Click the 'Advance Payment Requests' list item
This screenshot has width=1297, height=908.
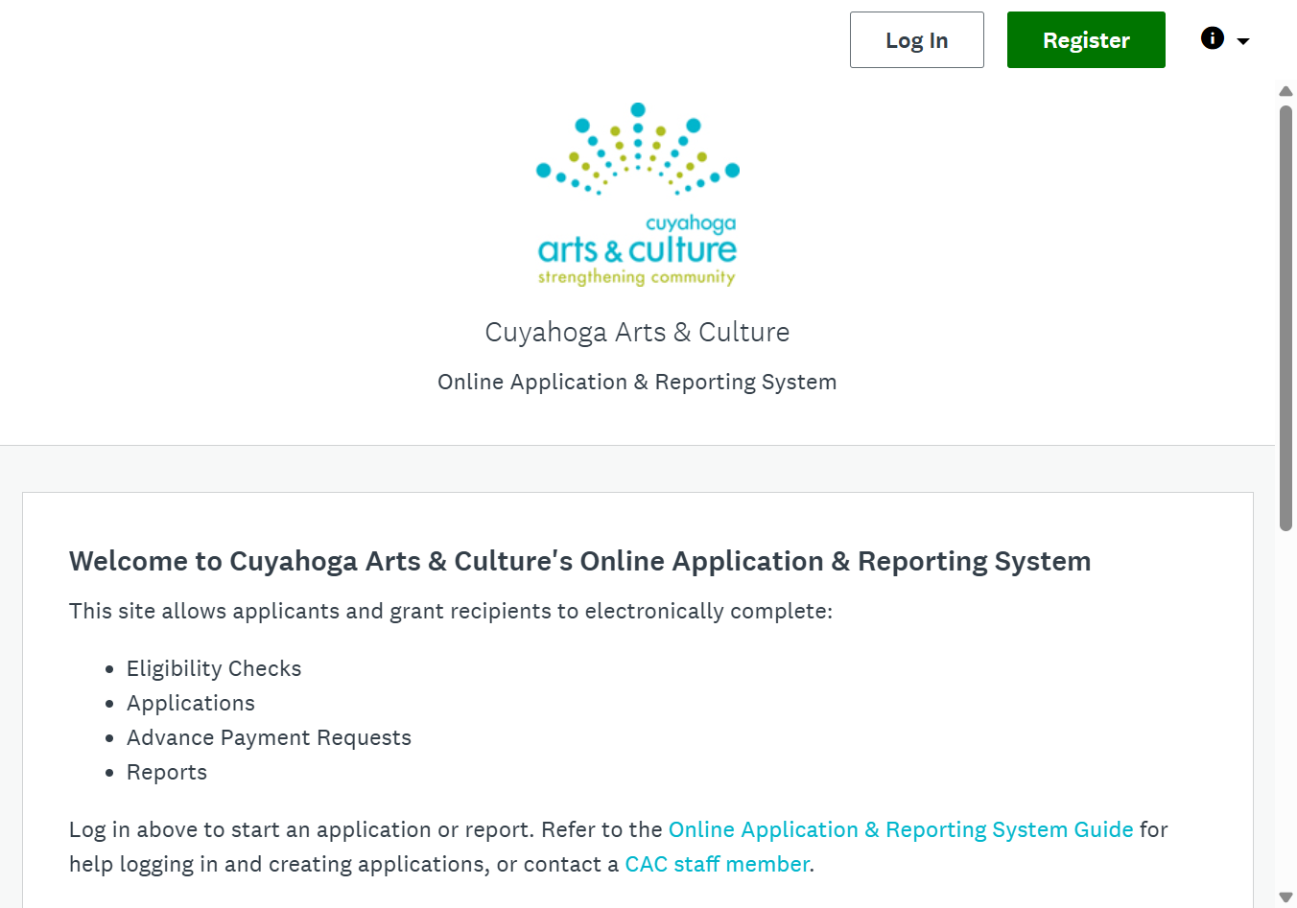pyautogui.click(x=269, y=737)
